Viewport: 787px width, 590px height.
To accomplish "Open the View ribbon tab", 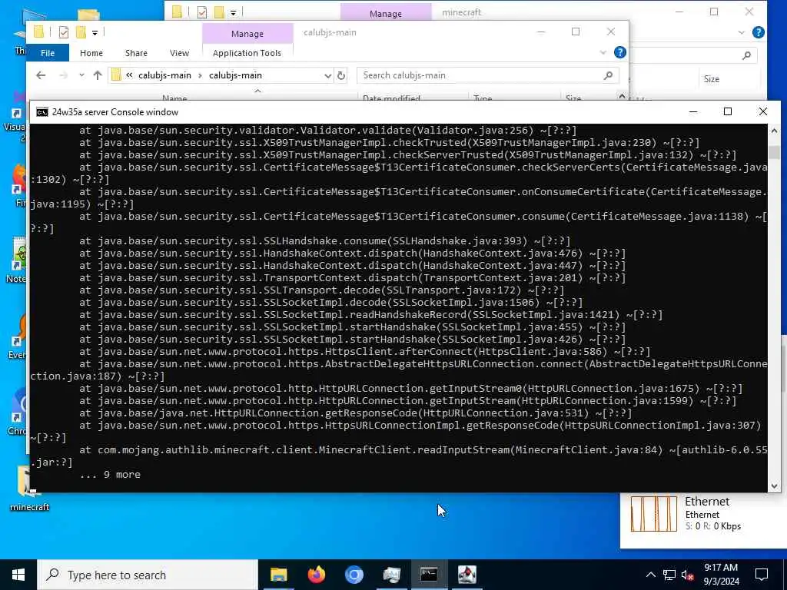I will [179, 53].
